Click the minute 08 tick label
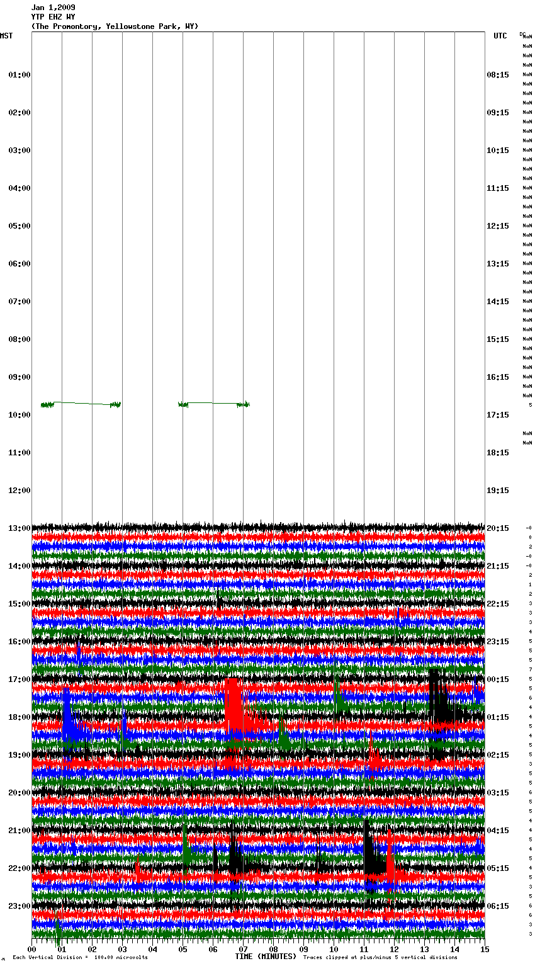Image resolution: width=535 pixels, height=966 pixels. [273, 949]
